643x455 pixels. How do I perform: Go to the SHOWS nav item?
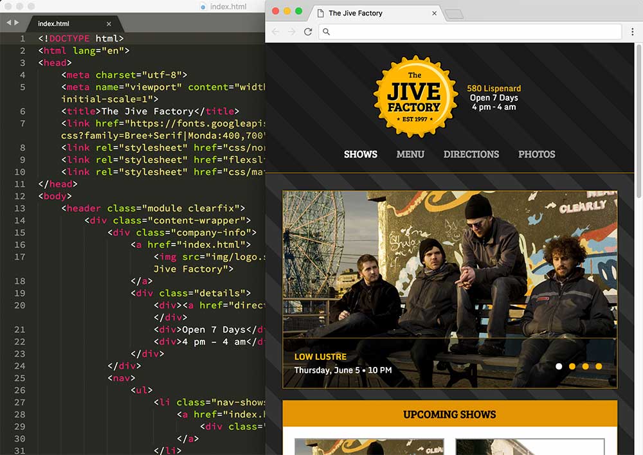(361, 154)
